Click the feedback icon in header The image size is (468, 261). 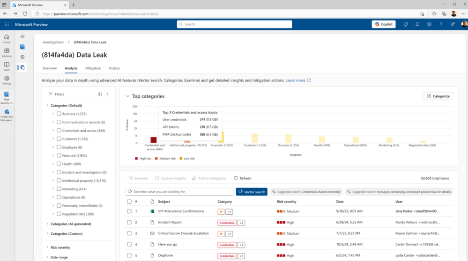point(453,24)
